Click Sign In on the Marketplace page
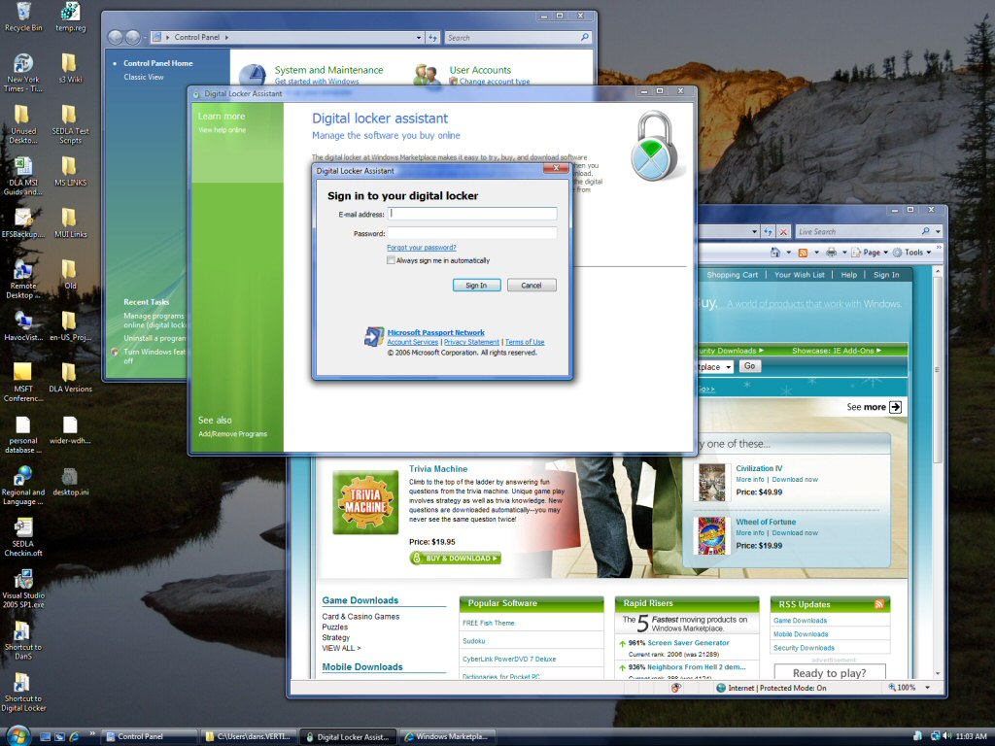The height and width of the screenshot is (746, 995). click(886, 275)
